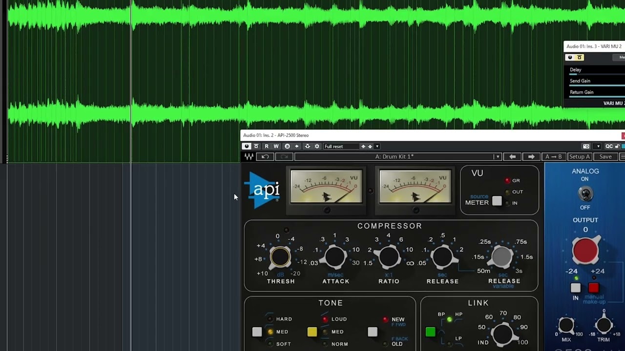Click the Save button
This screenshot has height=351, width=625.
coord(605,156)
